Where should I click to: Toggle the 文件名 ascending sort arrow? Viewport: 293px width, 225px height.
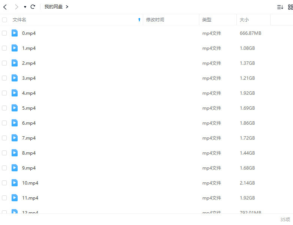pos(139,20)
